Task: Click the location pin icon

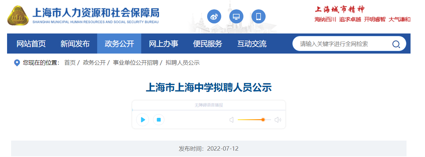Action: [17, 63]
